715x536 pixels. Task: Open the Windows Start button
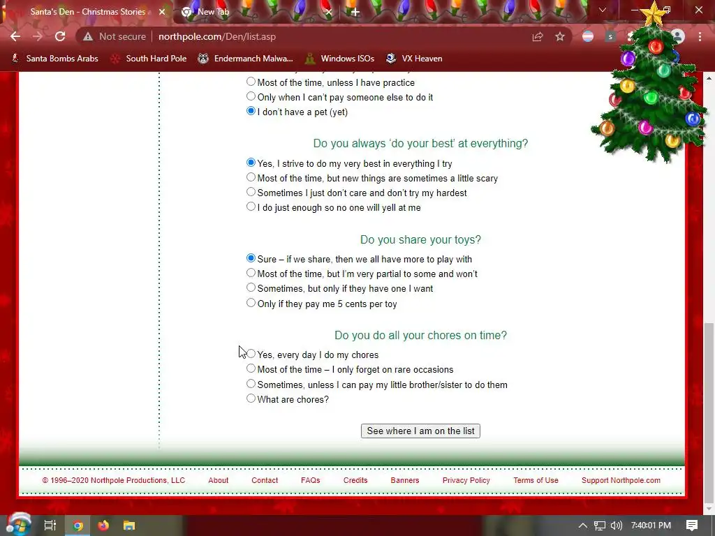[18, 525]
